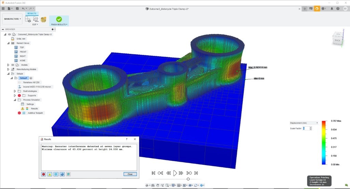This screenshot has height=189, width=350.
Task: Open the job status clock icon
Action: [323, 9]
